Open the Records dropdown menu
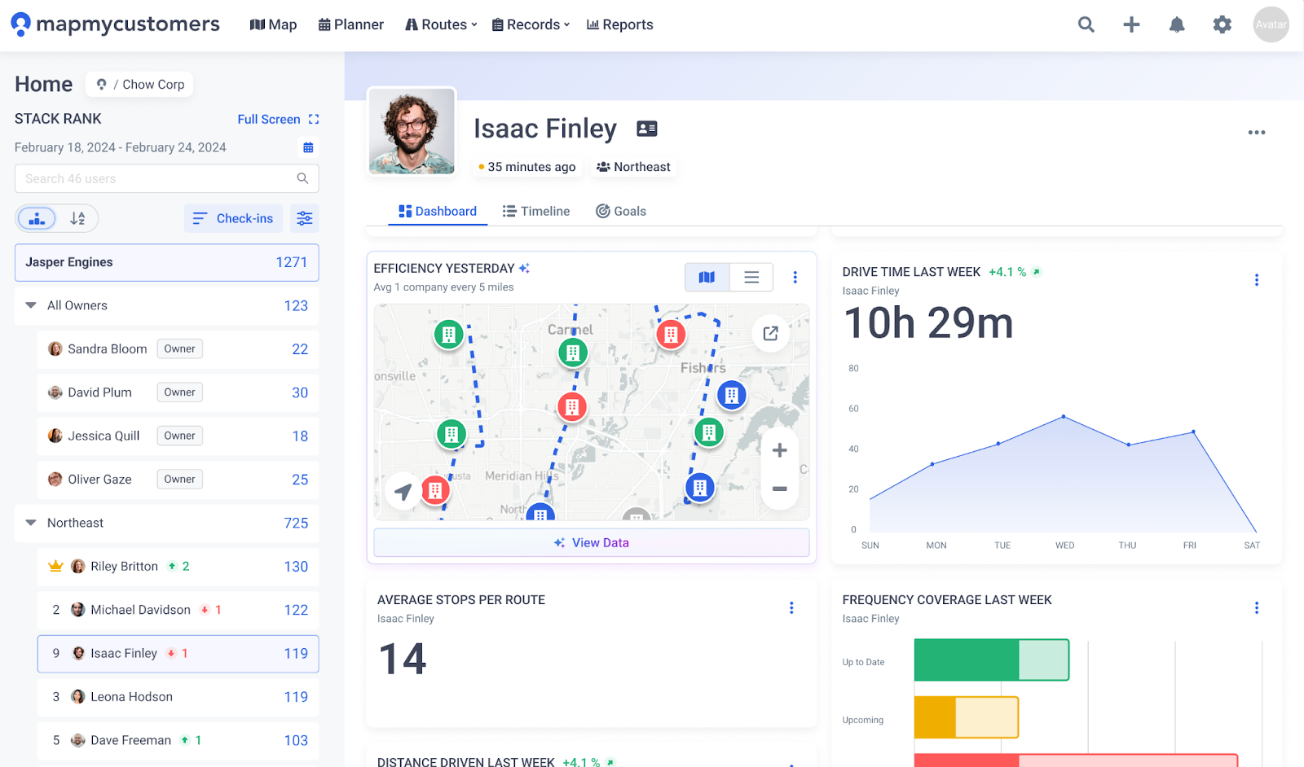Image resolution: width=1304 pixels, height=767 pixels. [531, 24]
